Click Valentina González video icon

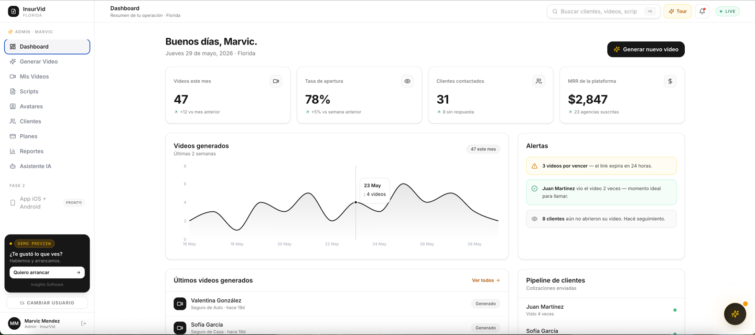180,304
